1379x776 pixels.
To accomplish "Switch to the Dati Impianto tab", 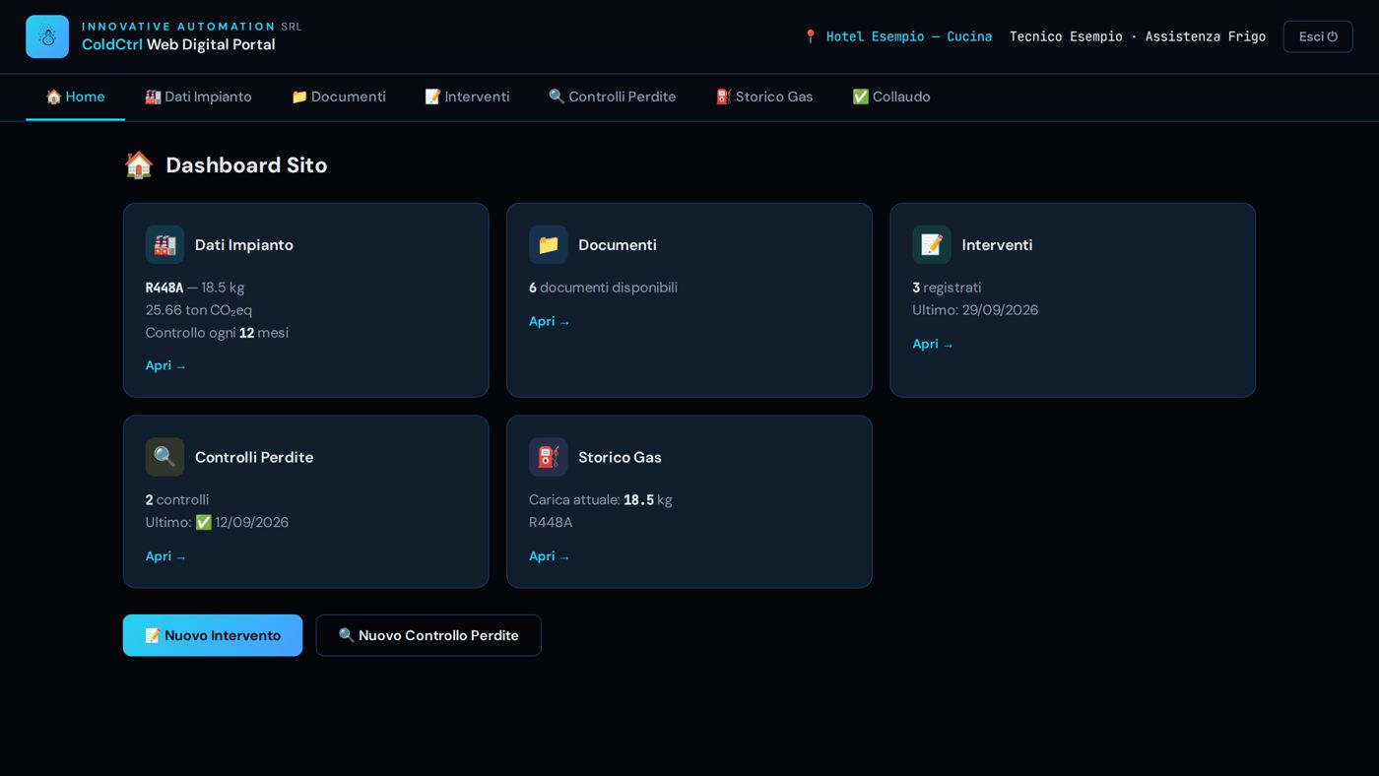I will (x=198, y=97).
